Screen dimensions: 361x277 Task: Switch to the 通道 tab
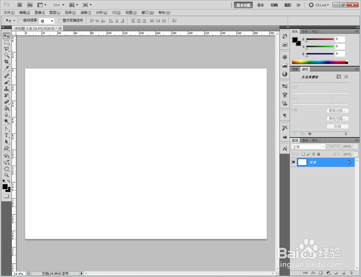305,140
